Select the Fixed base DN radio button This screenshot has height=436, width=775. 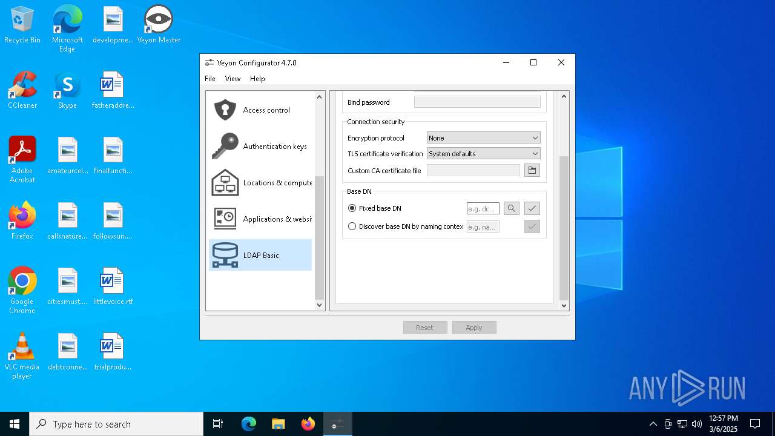(352, 208)
